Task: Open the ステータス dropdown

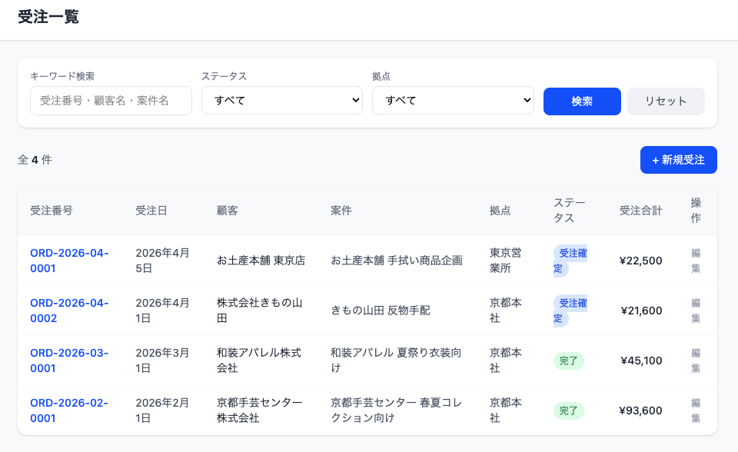Action: (x=282, y=100)
